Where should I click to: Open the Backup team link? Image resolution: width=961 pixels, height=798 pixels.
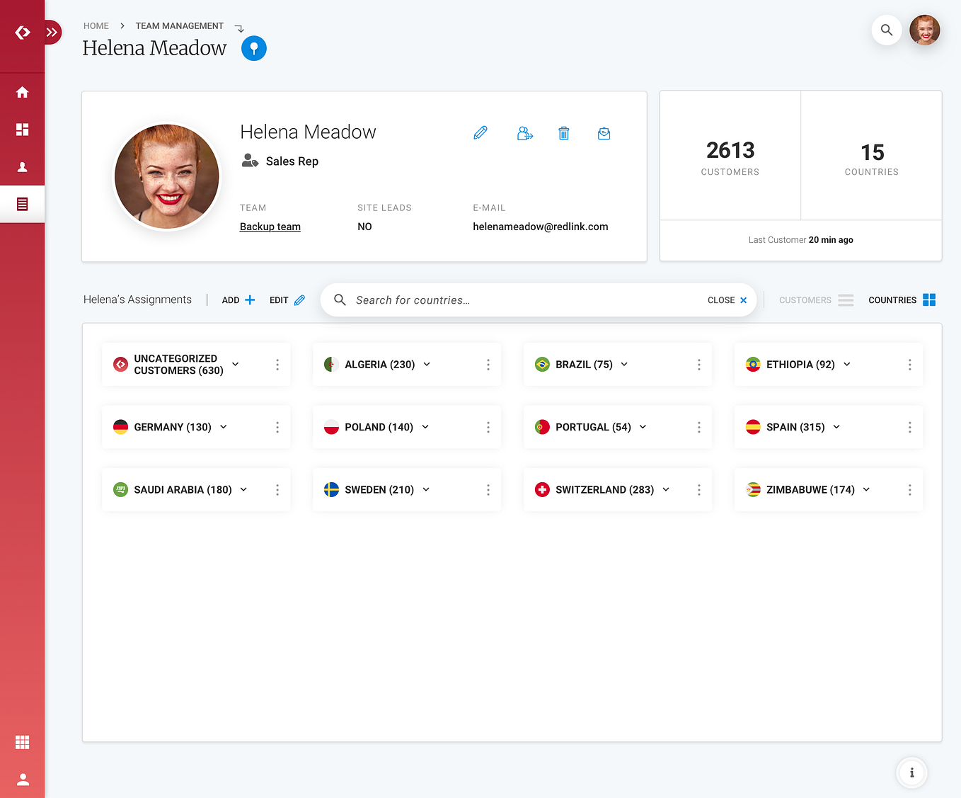click(x=270, y=227)
